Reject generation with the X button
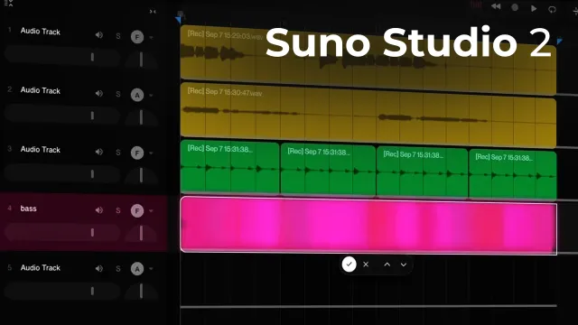The height and width of the screenshot is (325, 578). pos(366,265)
